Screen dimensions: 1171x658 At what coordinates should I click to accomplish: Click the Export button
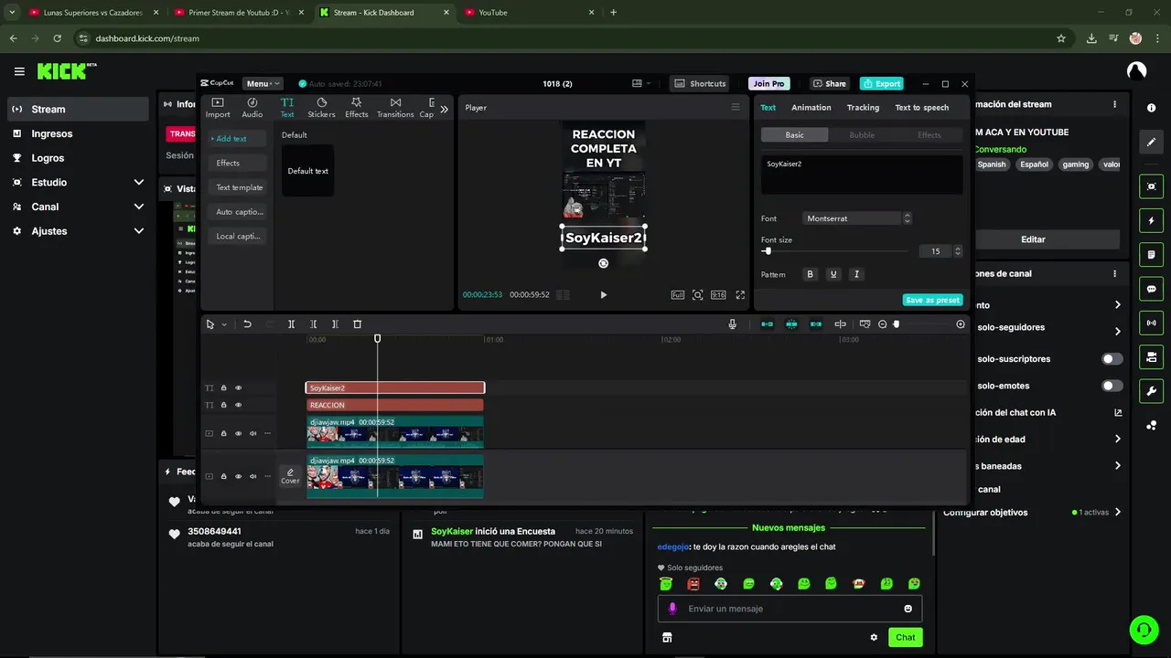881,83
